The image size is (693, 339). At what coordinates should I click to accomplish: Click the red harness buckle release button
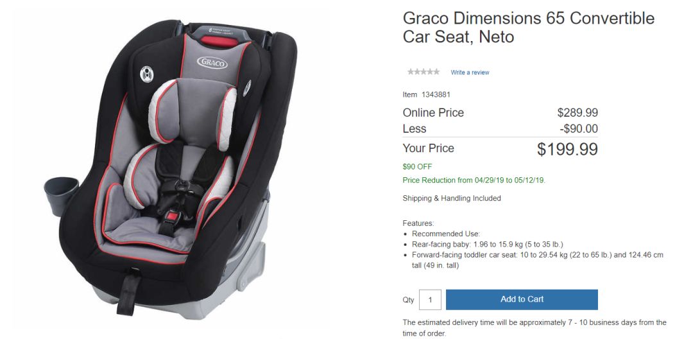coord(173,216)
